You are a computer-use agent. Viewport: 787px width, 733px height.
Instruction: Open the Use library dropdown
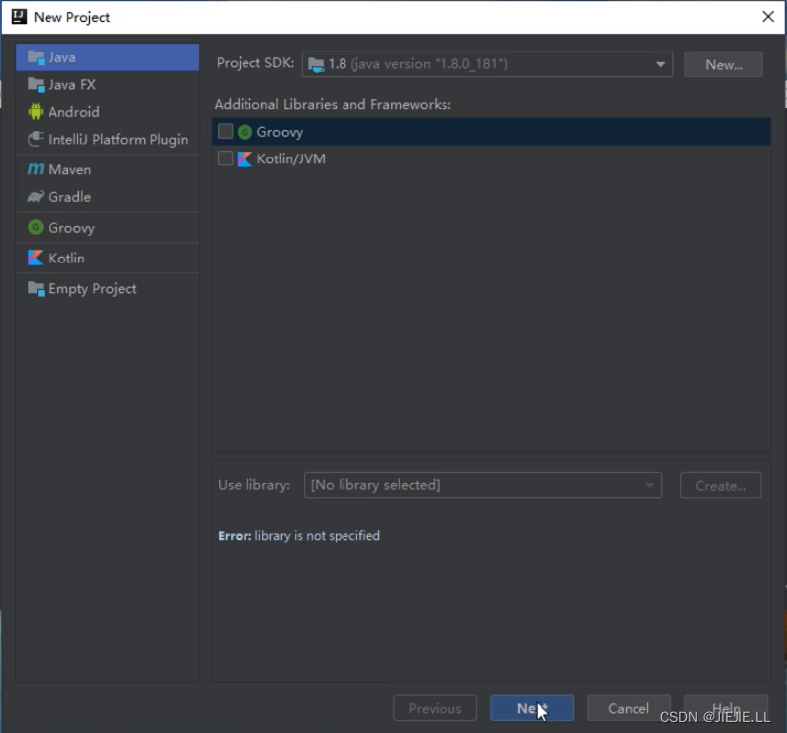coord(483,485)
